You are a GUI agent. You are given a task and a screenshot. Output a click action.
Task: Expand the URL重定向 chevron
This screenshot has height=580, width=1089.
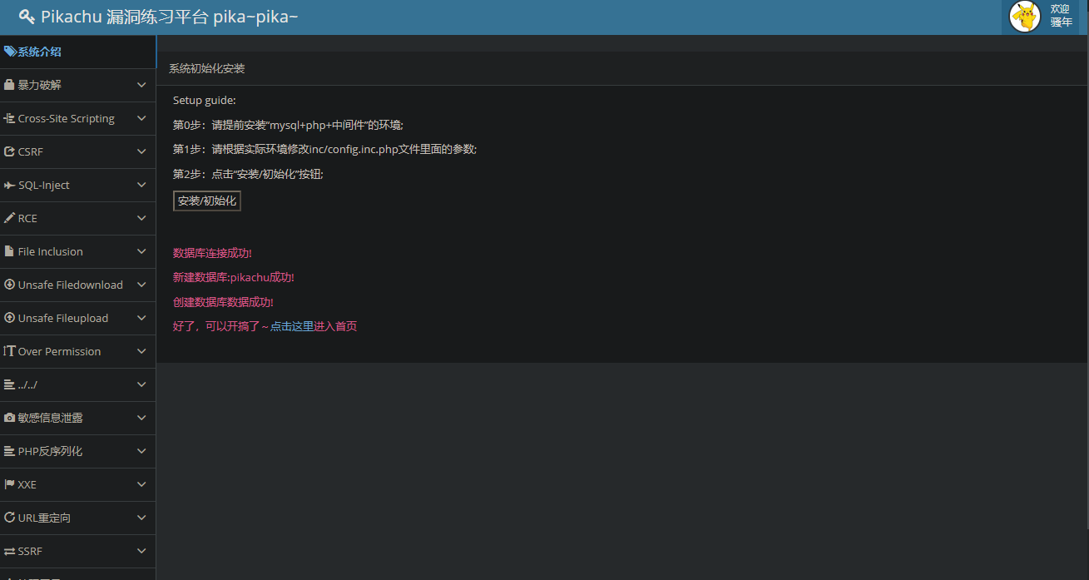coord(141,518)
